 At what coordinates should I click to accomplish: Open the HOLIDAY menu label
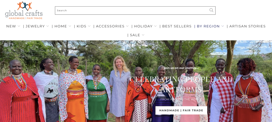[143, 26]
